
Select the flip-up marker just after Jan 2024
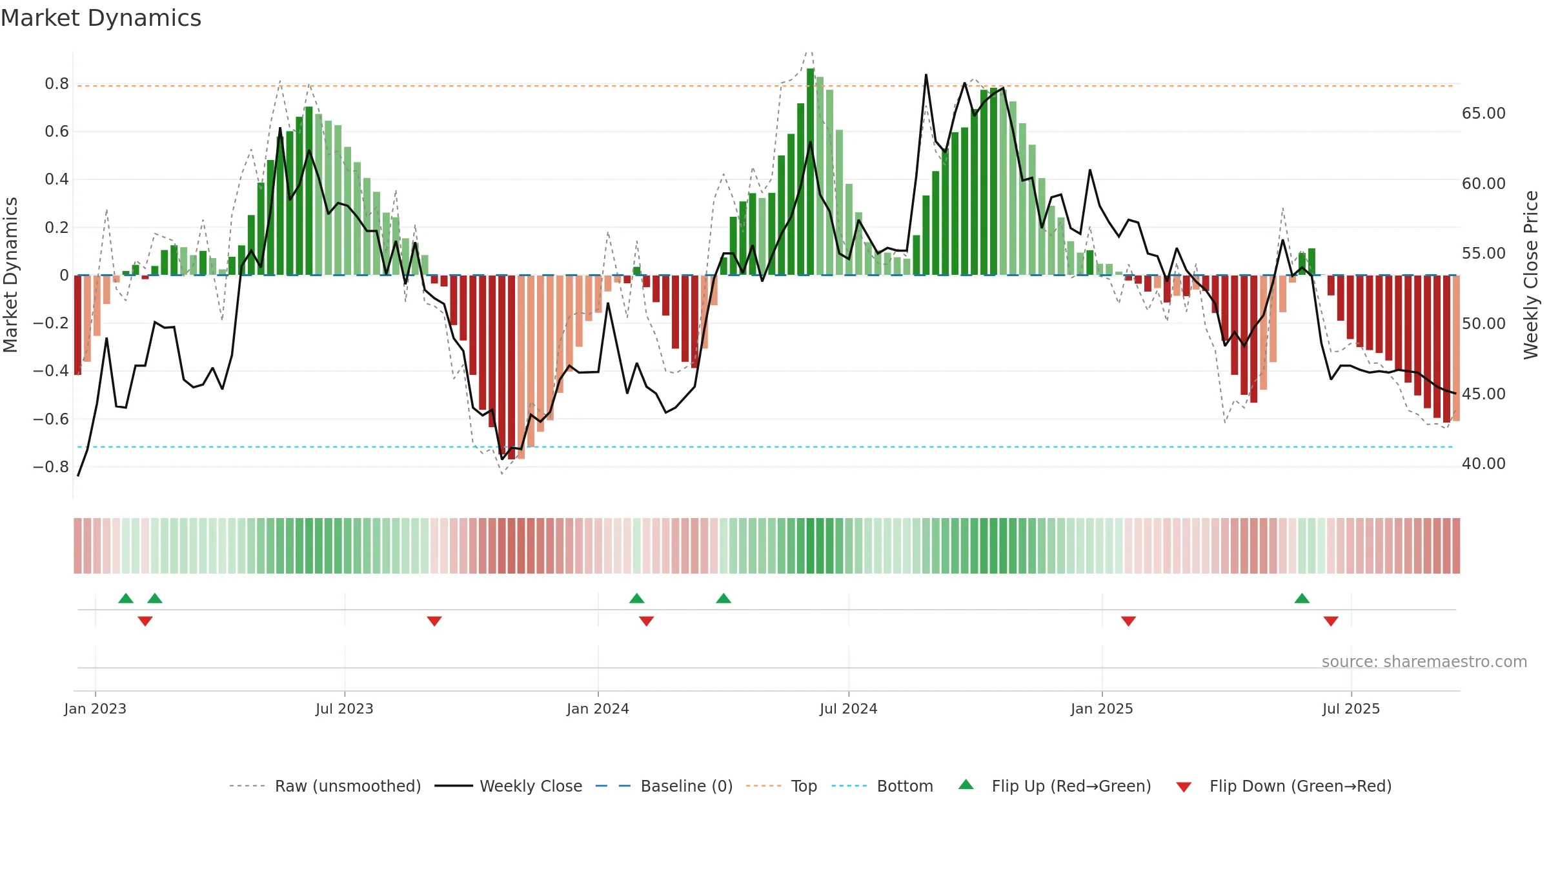click(x=637, y=598)
